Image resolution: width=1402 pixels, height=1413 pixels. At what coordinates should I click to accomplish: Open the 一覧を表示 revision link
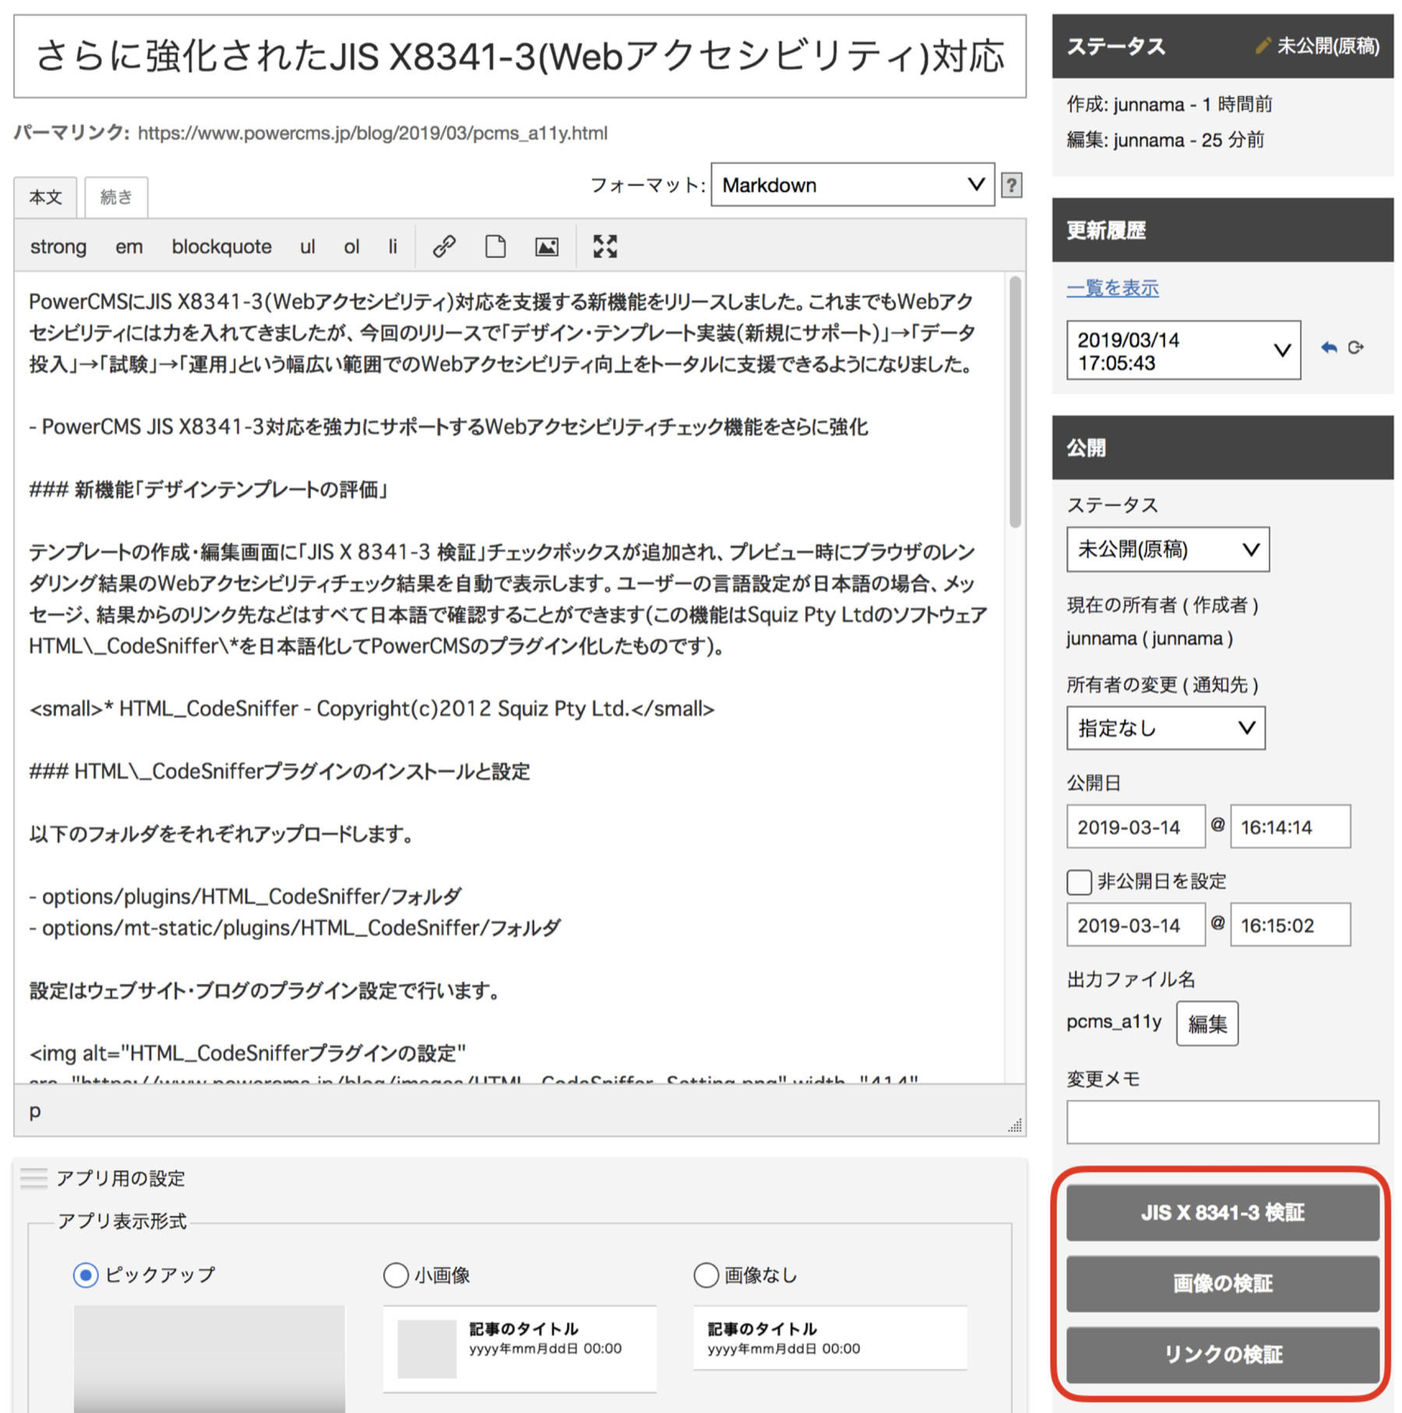[1112, 287]
